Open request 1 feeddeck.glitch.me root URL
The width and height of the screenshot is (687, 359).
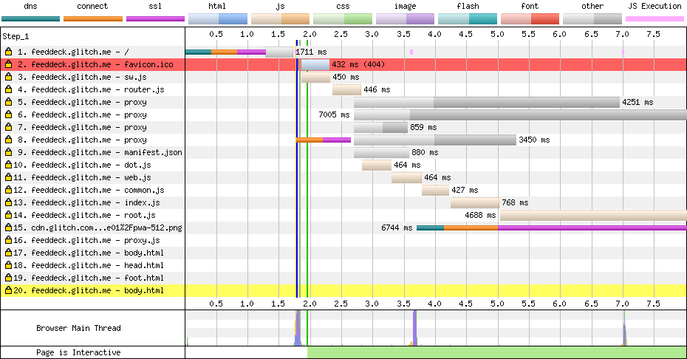coord(72,52)
